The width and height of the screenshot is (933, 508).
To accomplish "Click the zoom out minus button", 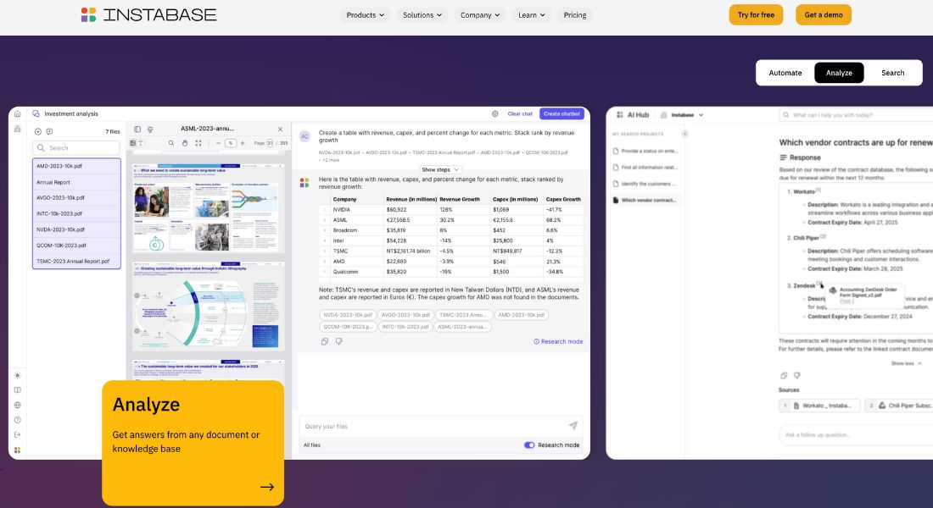I will coord(218,143).
